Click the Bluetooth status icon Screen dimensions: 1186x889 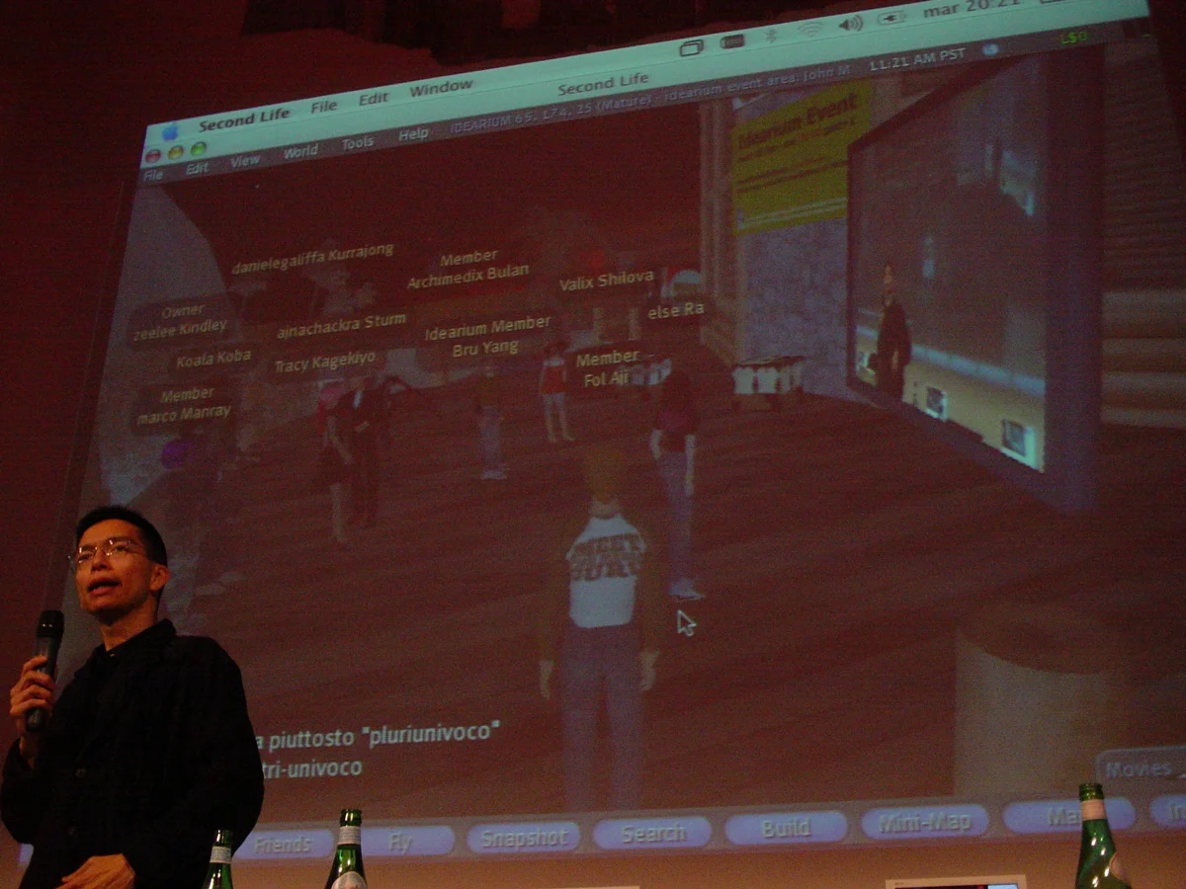[772, 36]
